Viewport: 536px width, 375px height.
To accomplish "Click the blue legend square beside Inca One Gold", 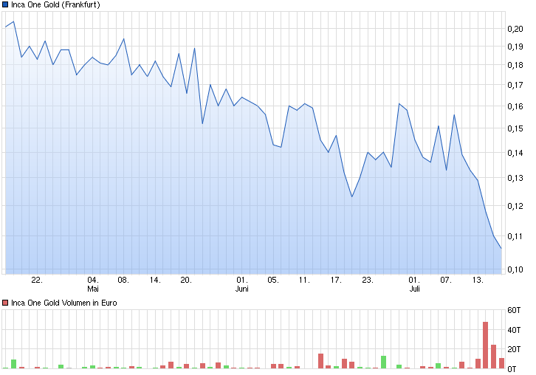I will [x=5, y=4].
